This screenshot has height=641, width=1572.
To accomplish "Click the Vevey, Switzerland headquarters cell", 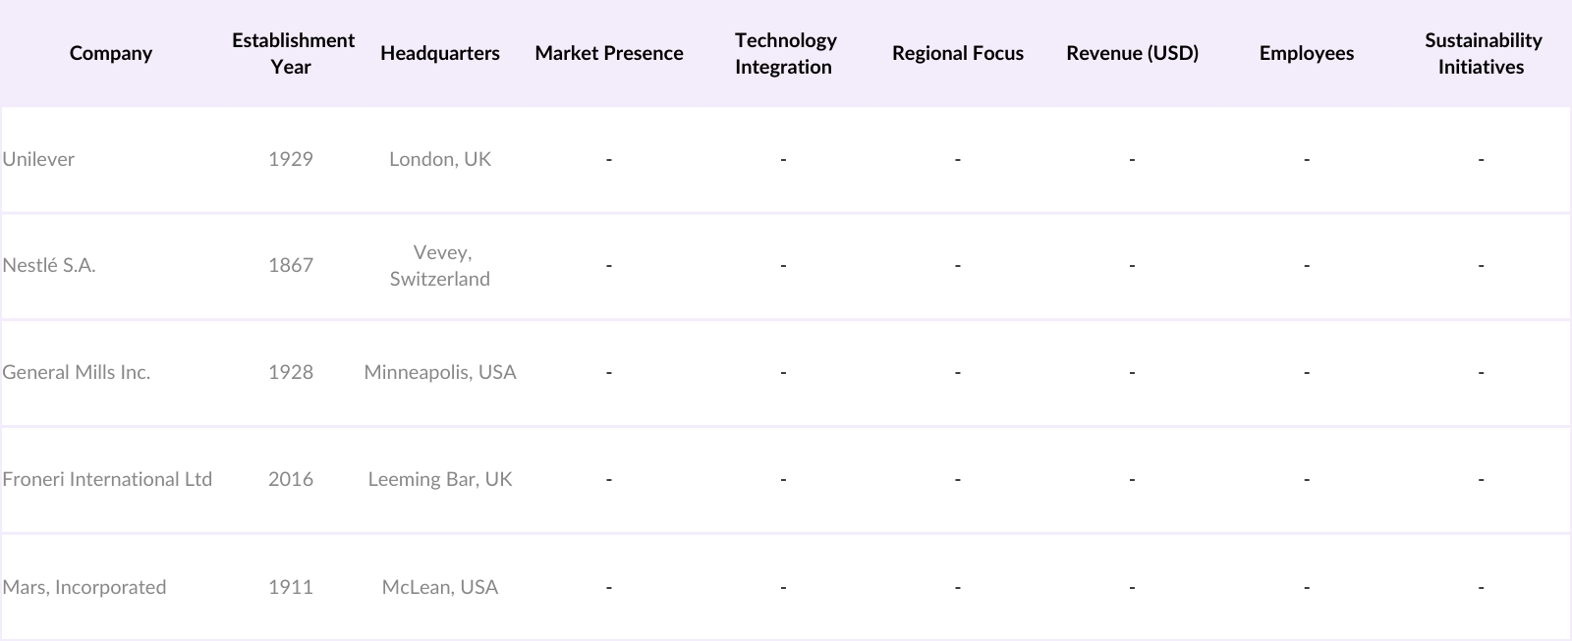I will pos(439,265).
